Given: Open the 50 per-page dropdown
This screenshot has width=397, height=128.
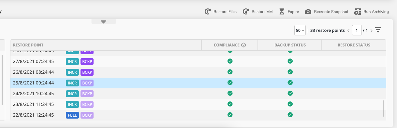Looking at the screenshot, I should tap(300, 30).
